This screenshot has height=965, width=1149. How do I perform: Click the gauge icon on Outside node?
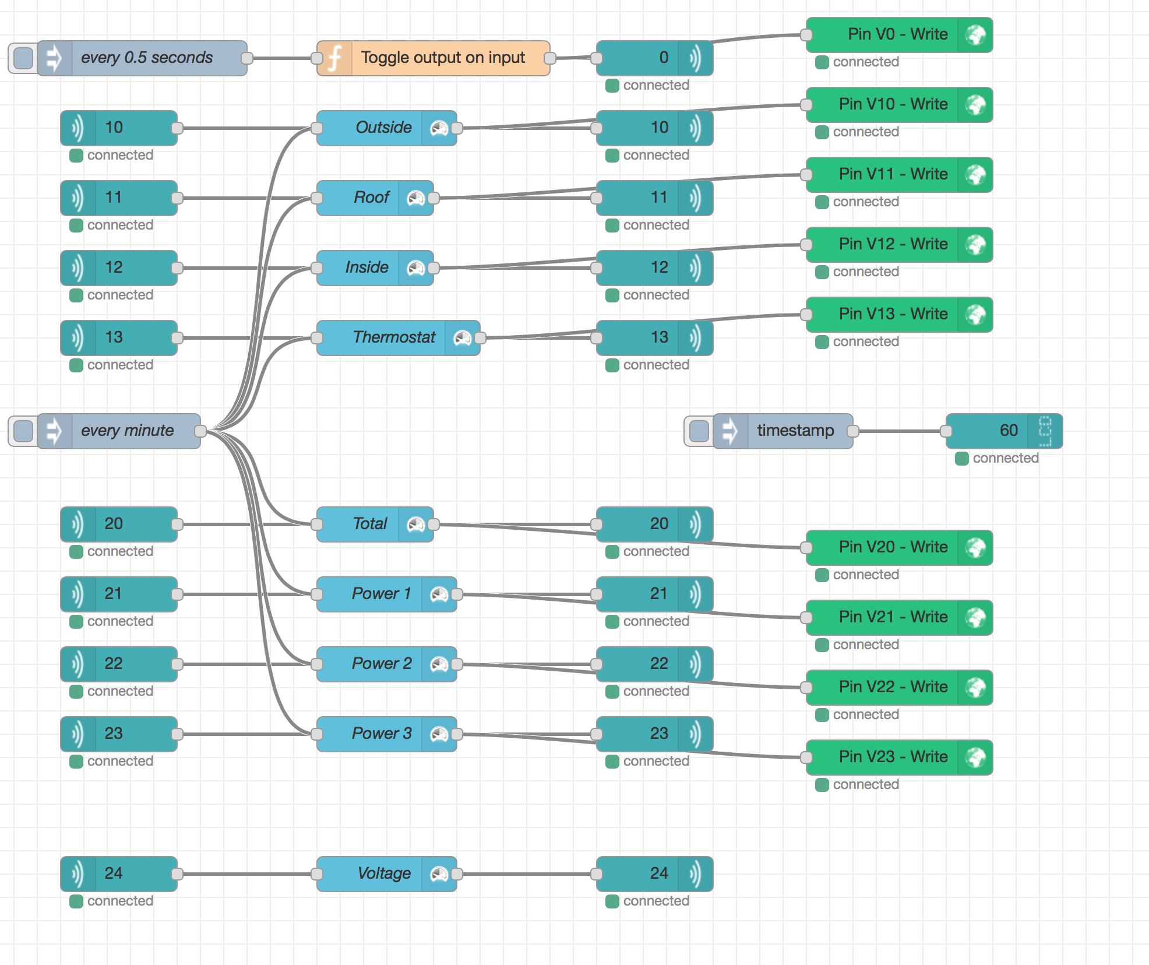pos(439,128)
